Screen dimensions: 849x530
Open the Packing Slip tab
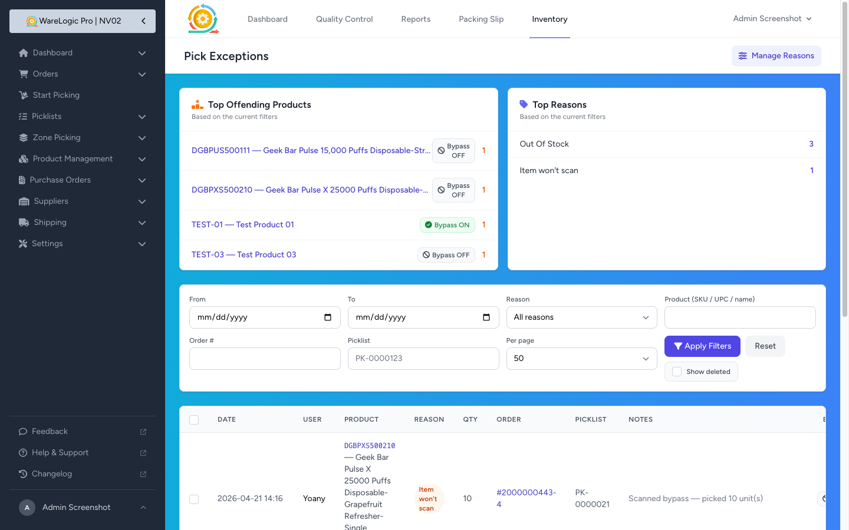(481, 19)
